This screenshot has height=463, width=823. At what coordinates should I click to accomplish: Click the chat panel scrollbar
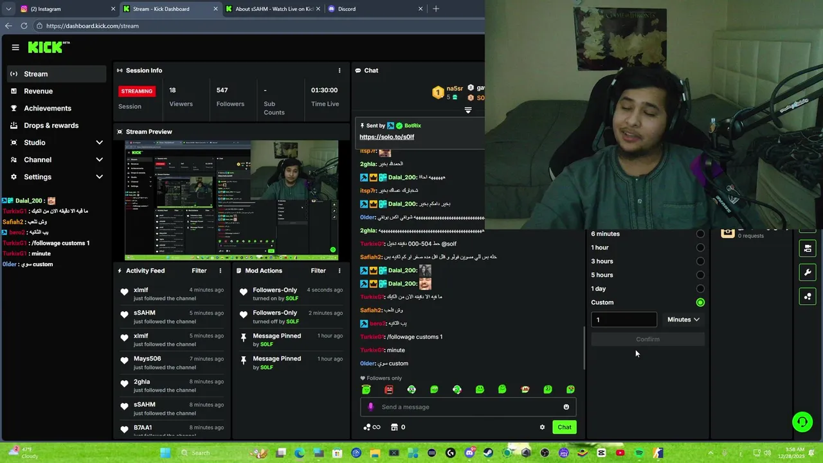tap(584, 347)
